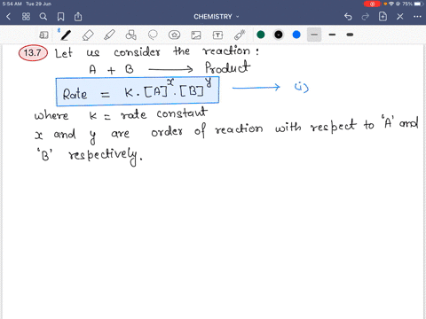The width and height of the screenshot is (426, 319).
Task: Tap the boxed Rate equation on the page
Action: click(138, 91)
